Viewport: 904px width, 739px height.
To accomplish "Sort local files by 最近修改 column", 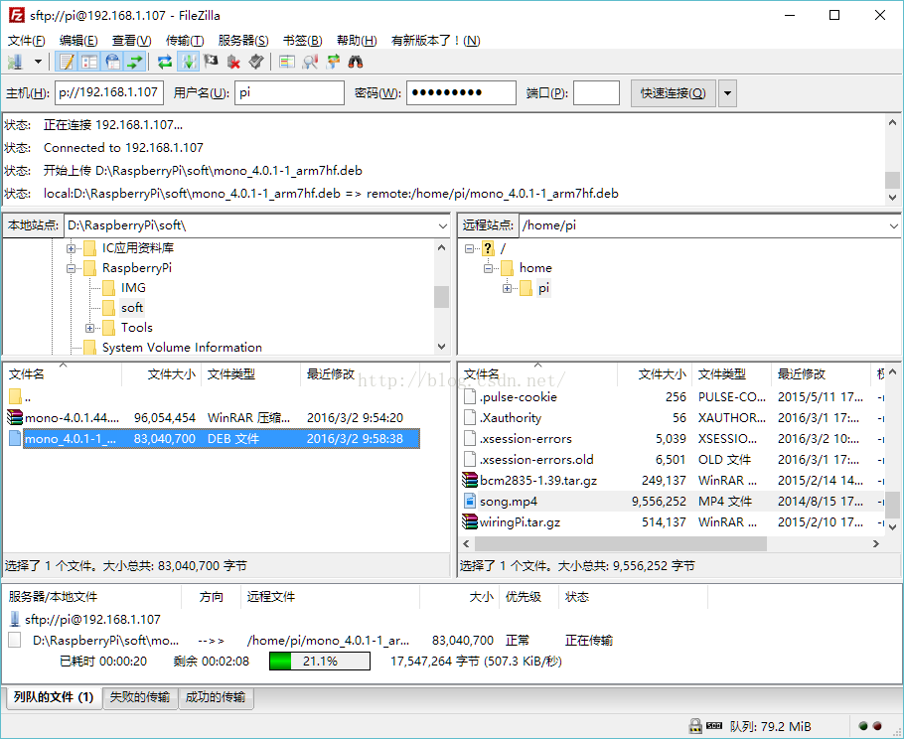I will point(360,374).
